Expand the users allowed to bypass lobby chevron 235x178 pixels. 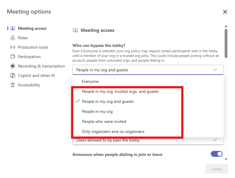[x=215, y=140]
